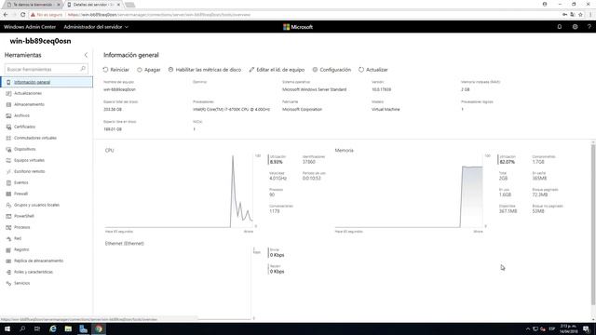
Task: Click the Escritorio remoto icon
Action: pos(8,171)
